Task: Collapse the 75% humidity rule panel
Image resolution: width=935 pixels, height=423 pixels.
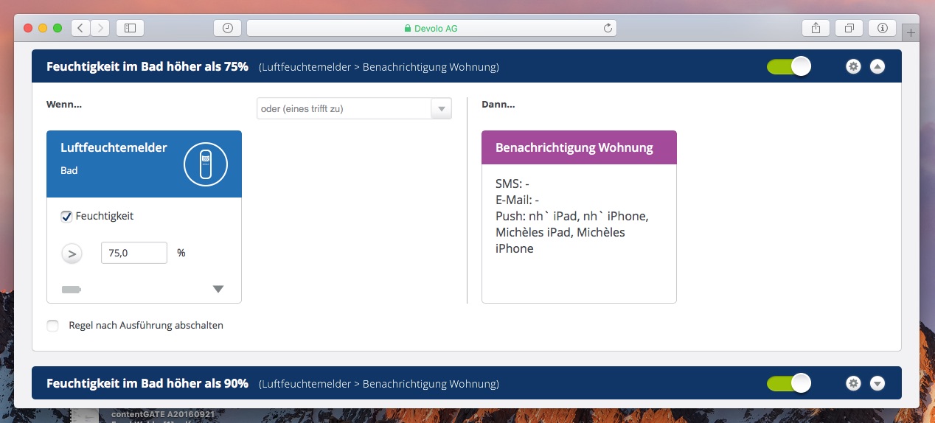Action: click(877, 66)
